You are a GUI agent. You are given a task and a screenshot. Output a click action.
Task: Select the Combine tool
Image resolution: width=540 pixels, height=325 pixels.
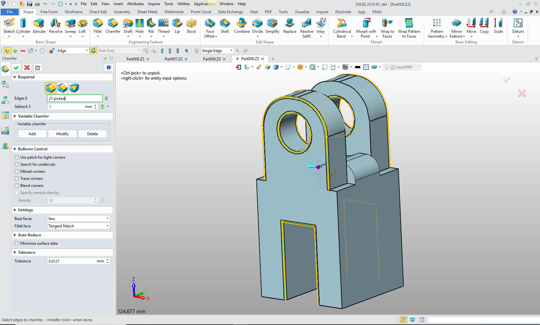242,26
